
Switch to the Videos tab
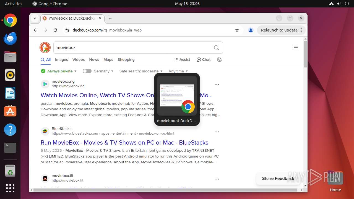coord(79,60)
